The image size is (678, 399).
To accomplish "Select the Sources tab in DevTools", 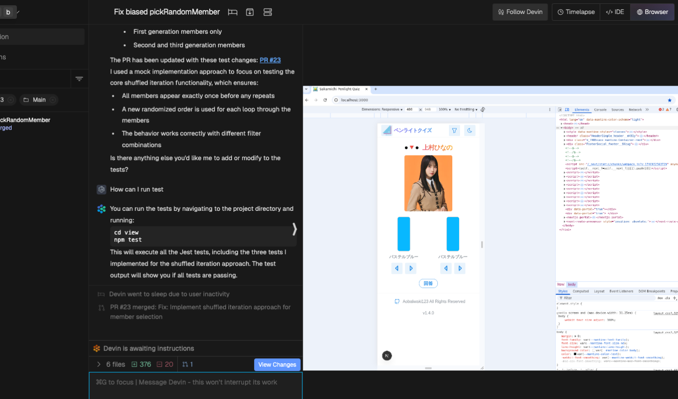I will click(617, 110).
